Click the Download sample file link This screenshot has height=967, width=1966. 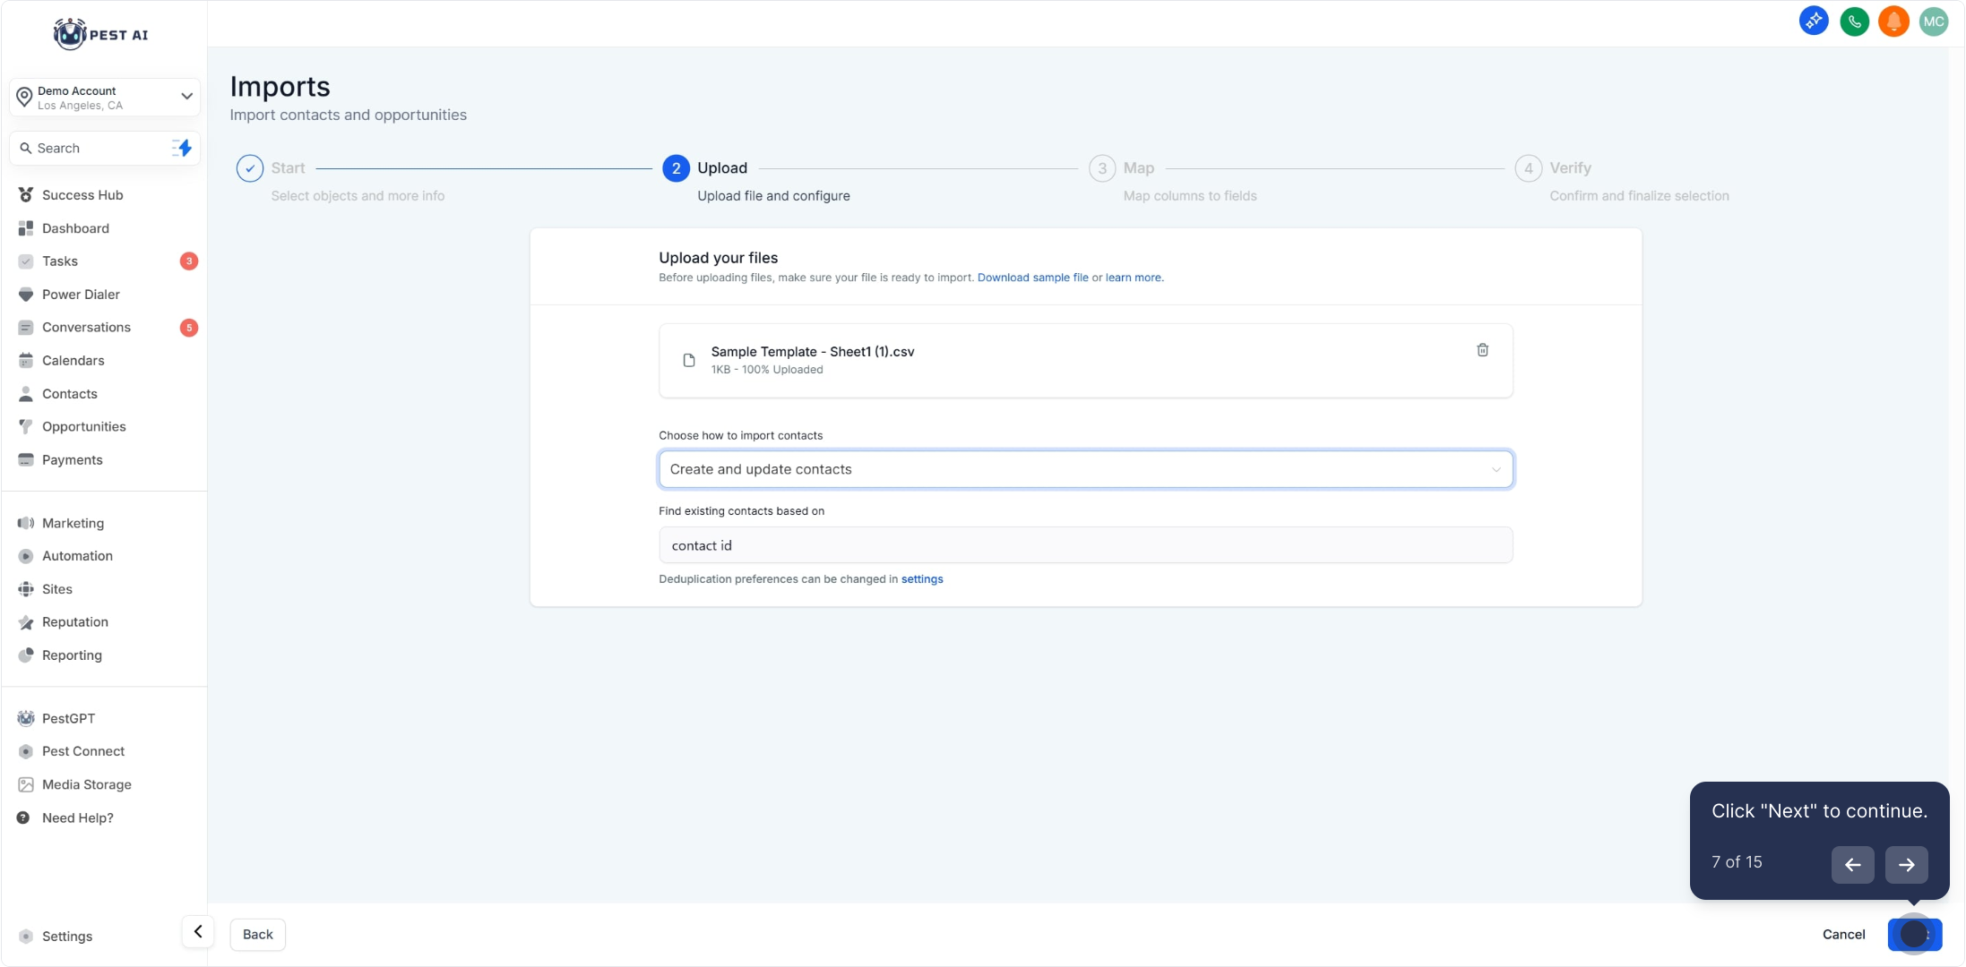coord(1033,278)
